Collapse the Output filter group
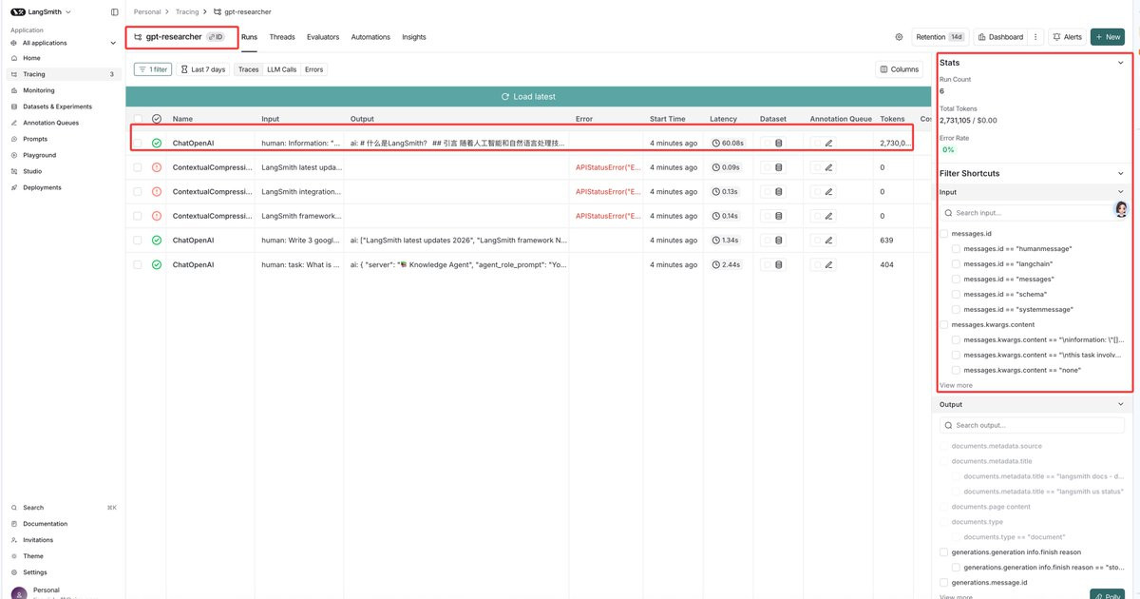 [1121, 404]
